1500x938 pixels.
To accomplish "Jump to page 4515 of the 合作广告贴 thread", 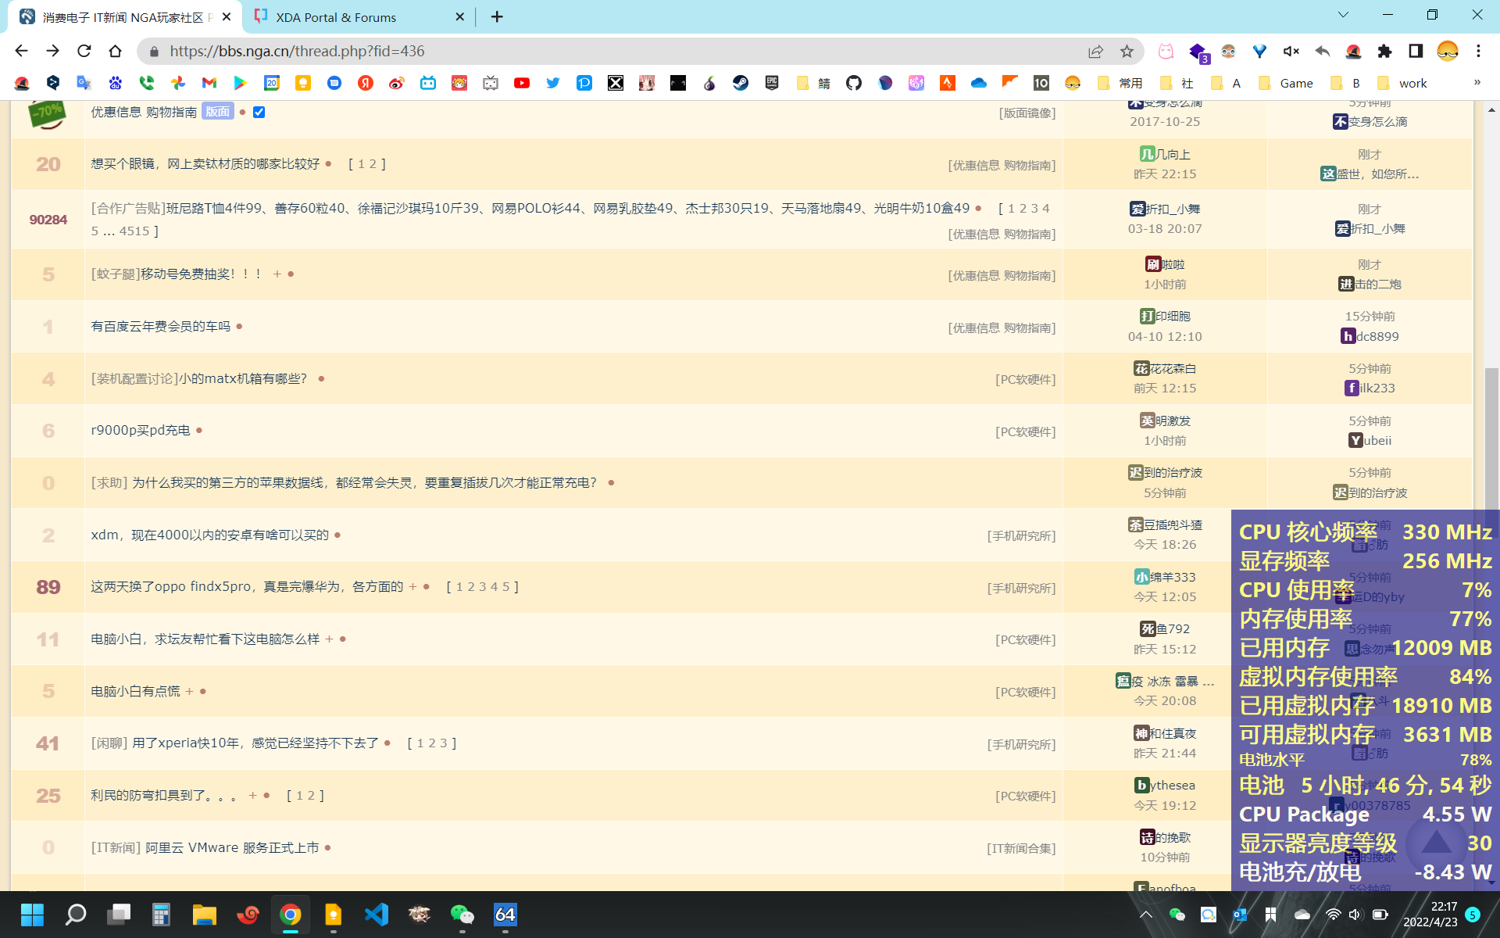I will [x=134, y=231].
